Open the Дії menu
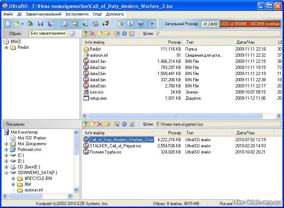284x208 pixels. click(x=20, y=14)
